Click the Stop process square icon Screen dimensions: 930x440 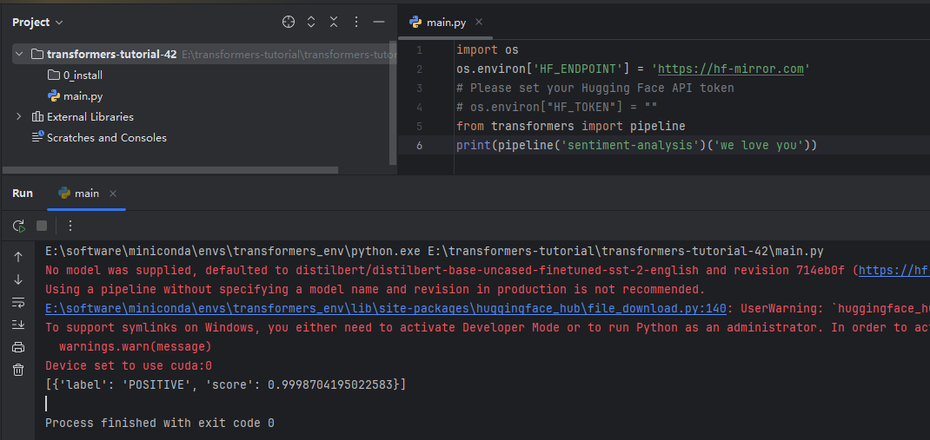pyautogui.click(x=42, y=226)
